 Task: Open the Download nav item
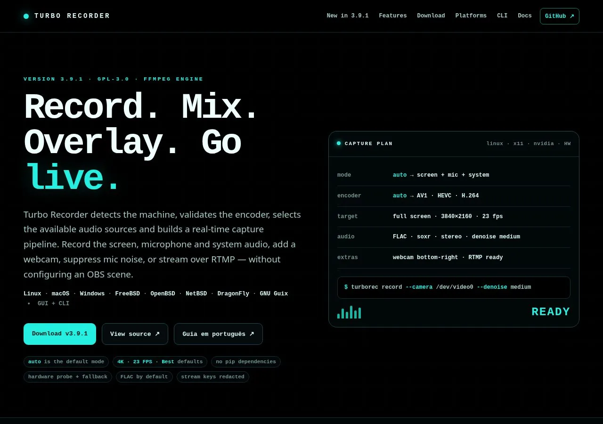431,16
